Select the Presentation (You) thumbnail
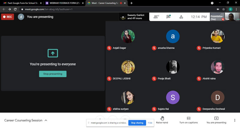Viewport: 240px width, 128px height. (217, 17)
